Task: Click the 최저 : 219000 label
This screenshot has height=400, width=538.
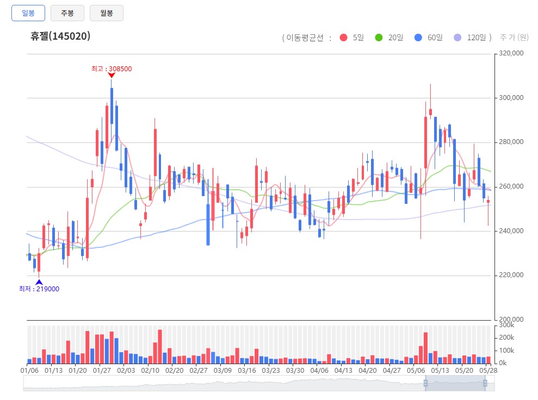Action: pyautogui.click(x=39, y=289)
